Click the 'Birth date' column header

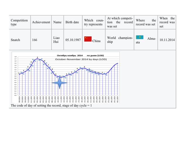72,22
